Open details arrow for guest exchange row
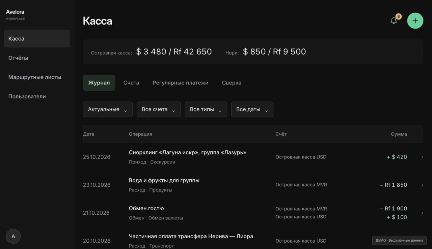The height and width of the screenshot is (249, 432). (422, 213)
